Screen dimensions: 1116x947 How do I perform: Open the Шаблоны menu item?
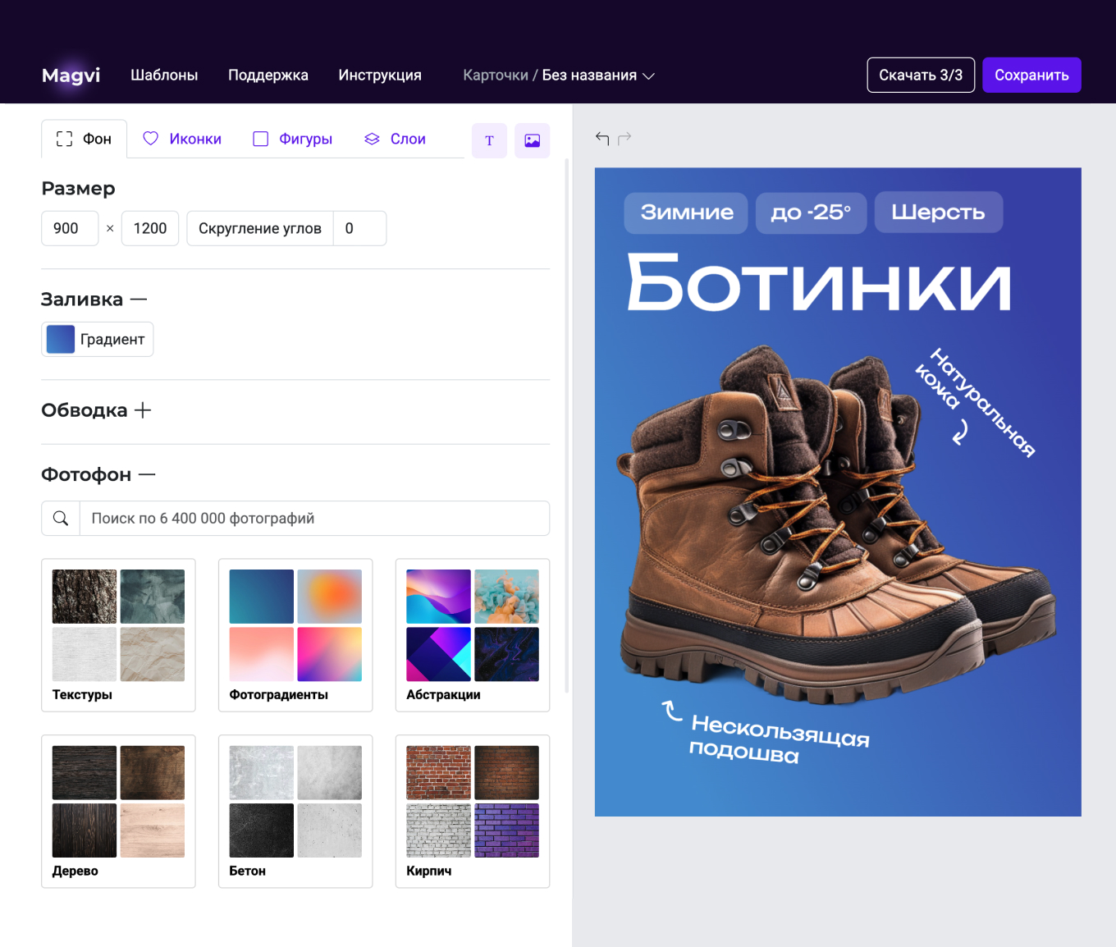[164, 75]
